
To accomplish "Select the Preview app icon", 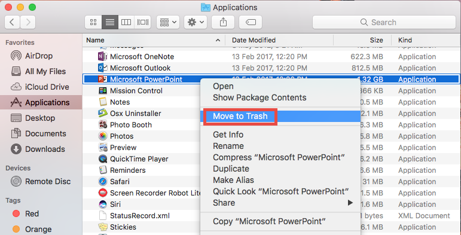I will [x=103, y=147].
